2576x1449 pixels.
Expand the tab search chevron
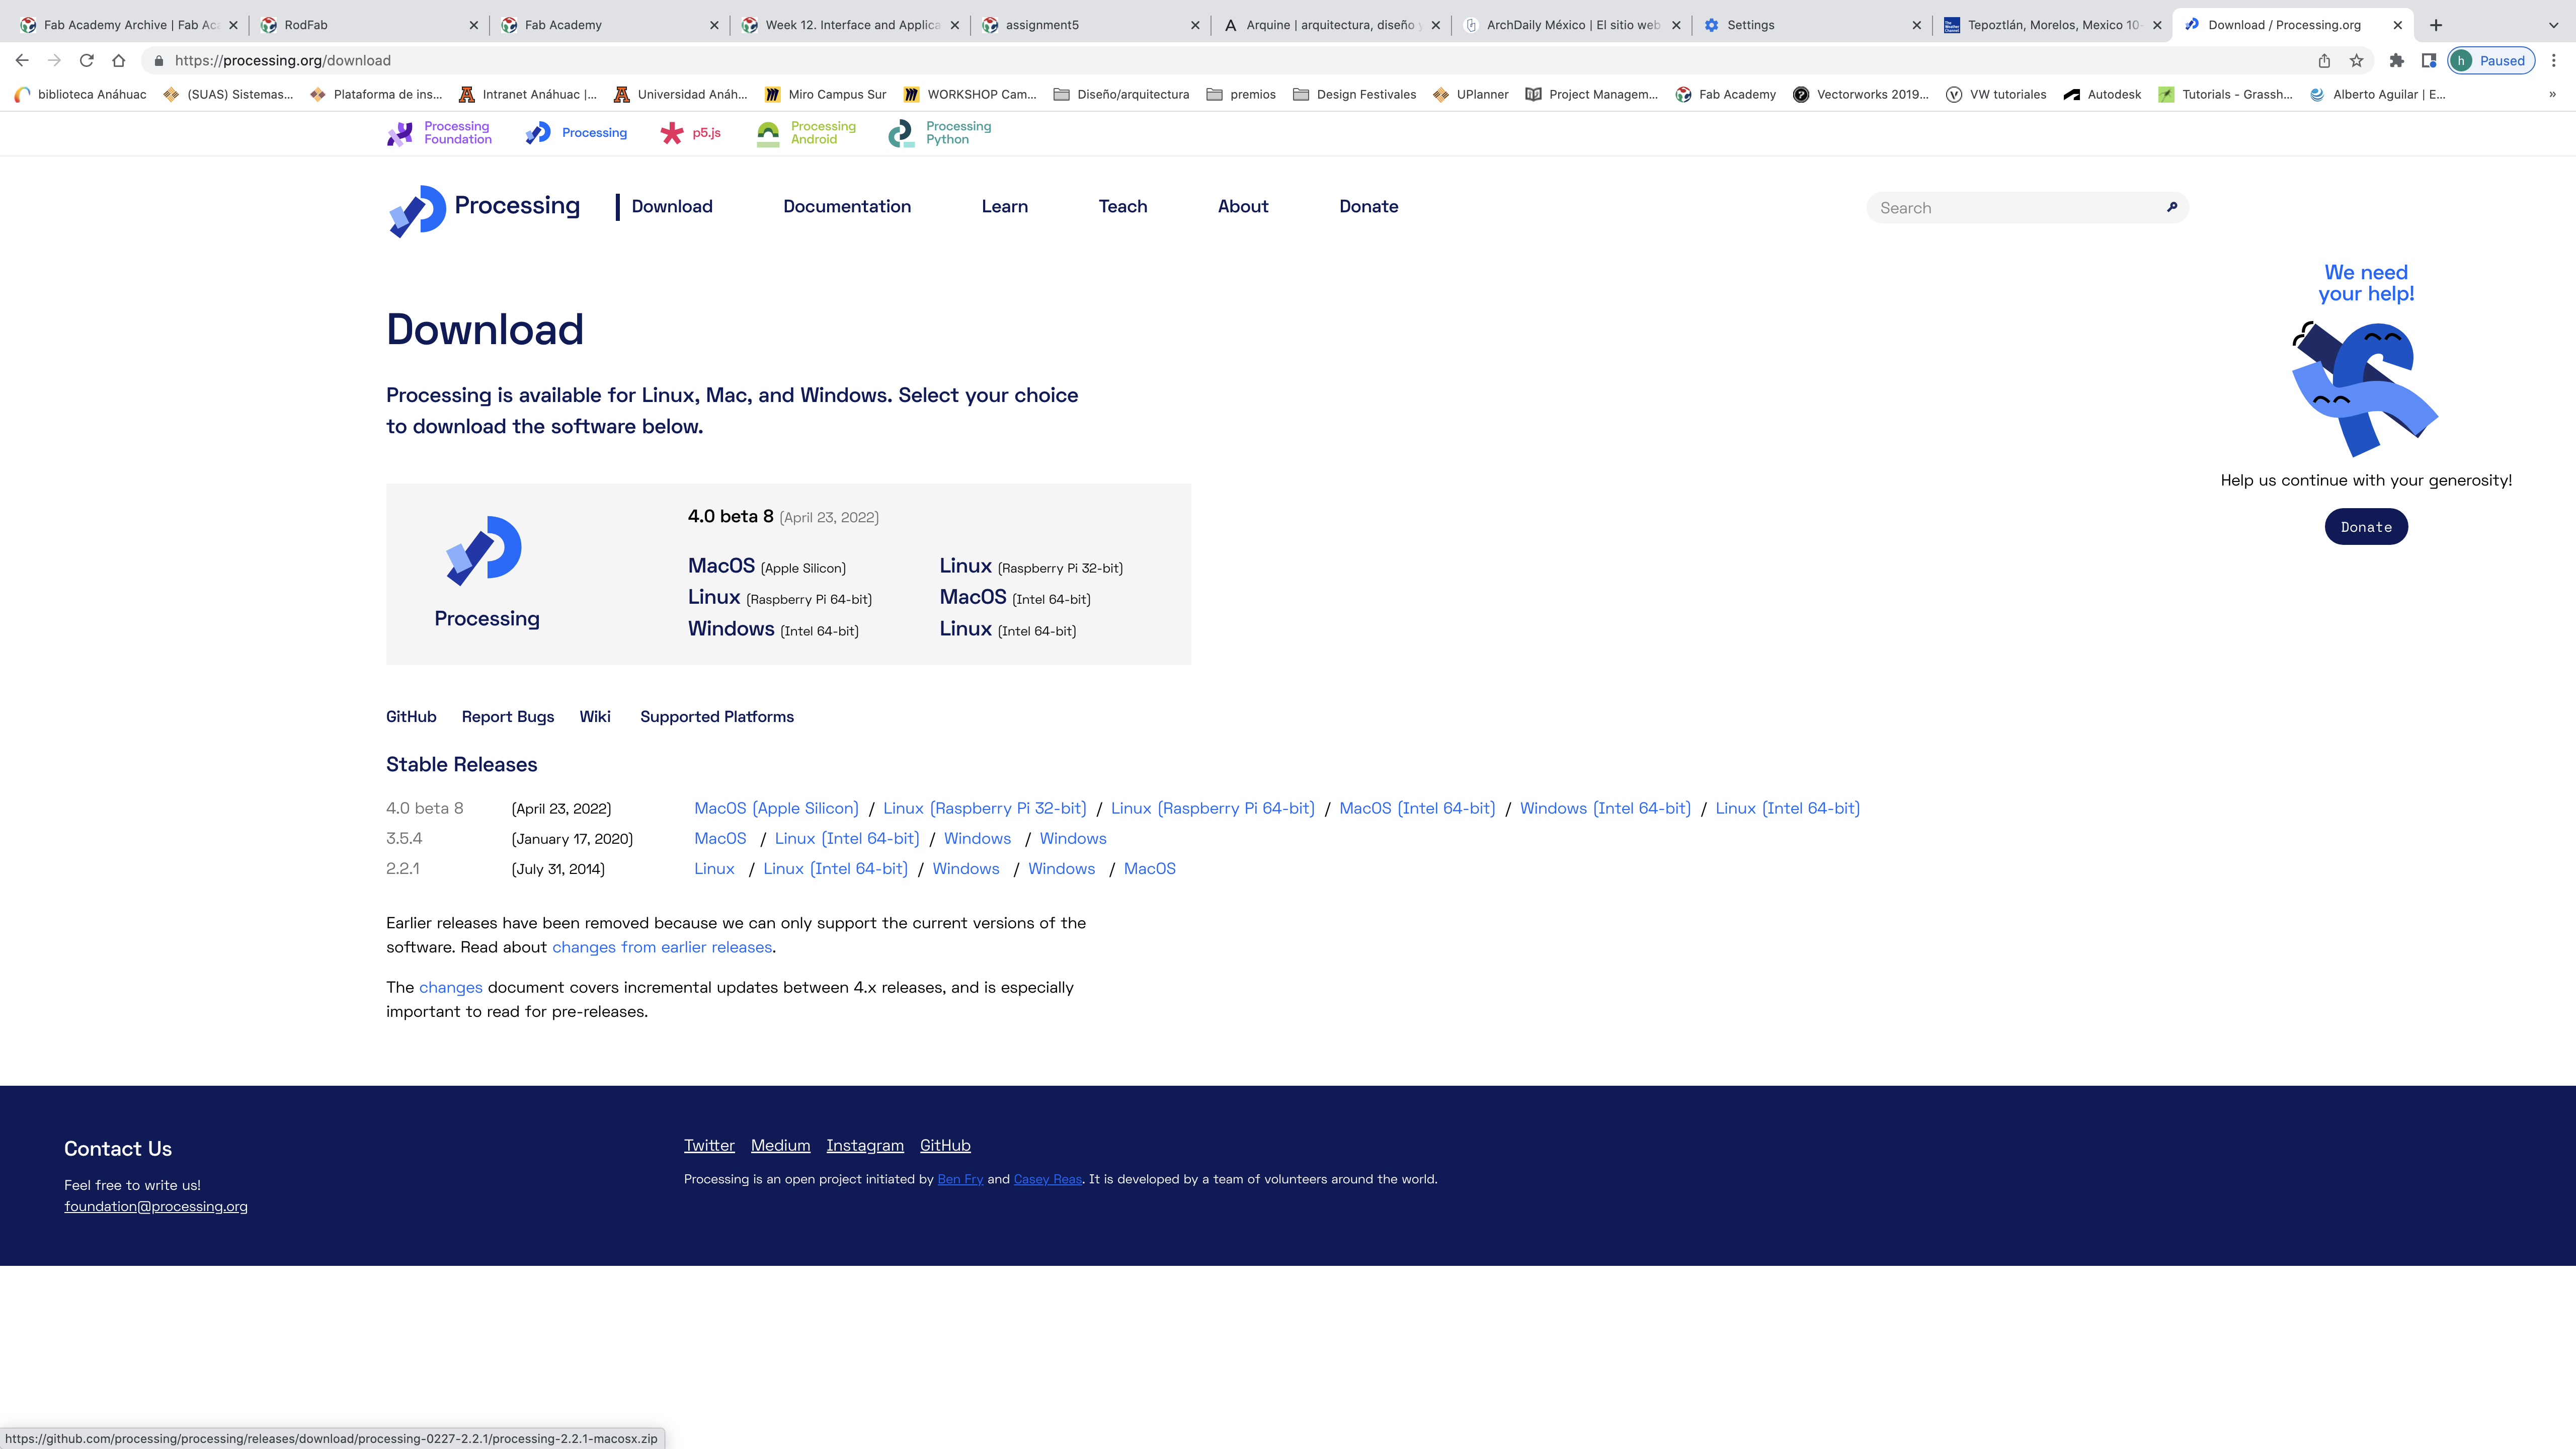point(2553,25)
